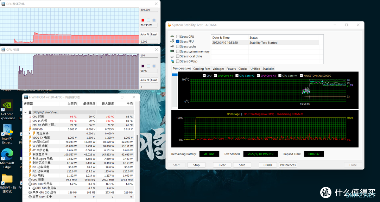Click dark purple swatch in CPU 封装 graph
This screenshot has height=202, width=380.
click(x=143, y=66)
